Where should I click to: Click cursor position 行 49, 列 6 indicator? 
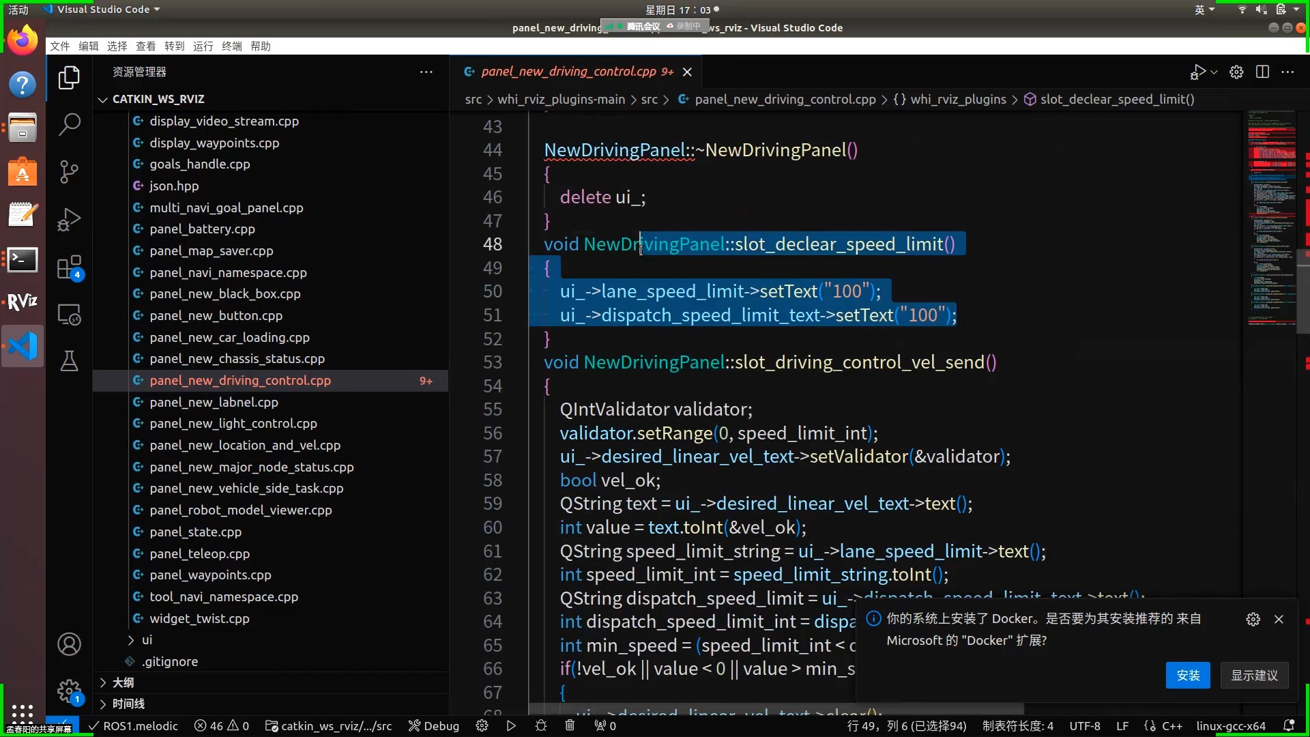[x=907, y=726]
